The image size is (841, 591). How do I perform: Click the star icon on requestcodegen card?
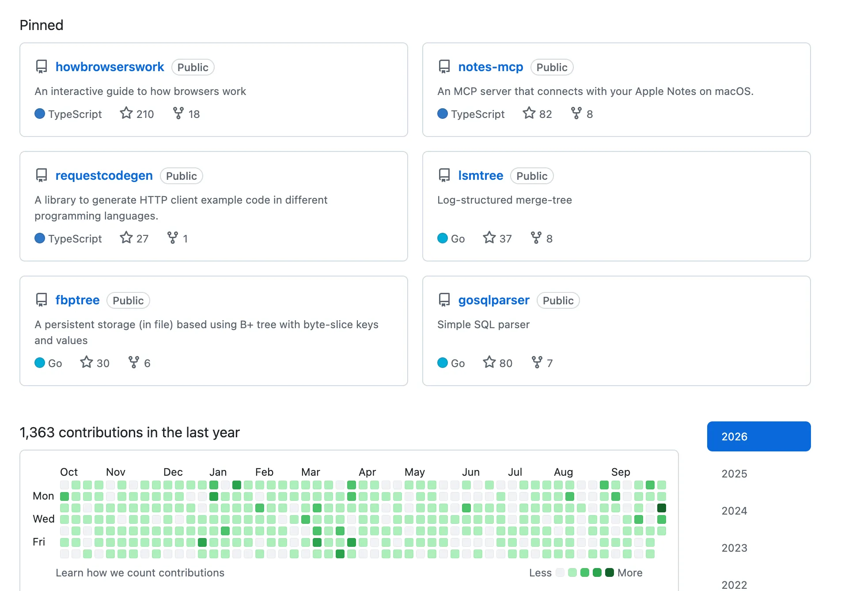tap(126, 238)
